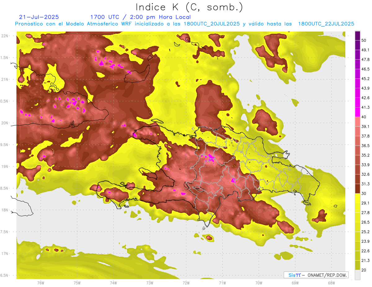Click the '21N' latitude label

[x=5, y=79]
